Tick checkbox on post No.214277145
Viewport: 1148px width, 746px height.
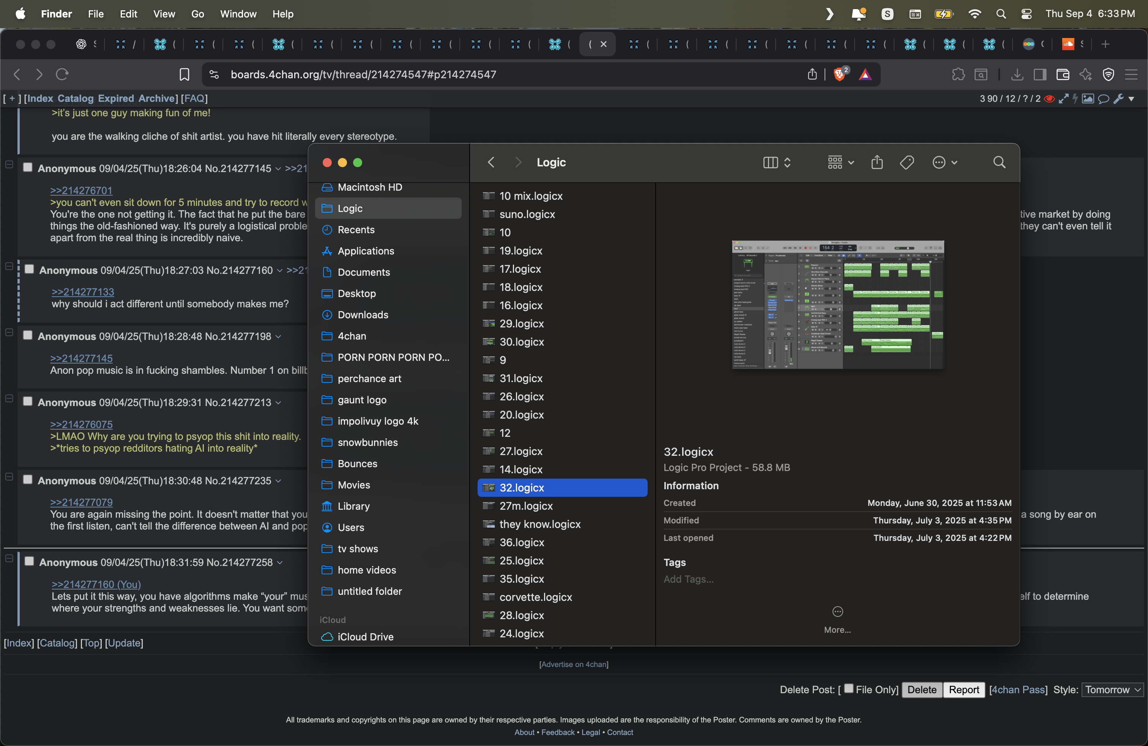[x=28, y=168]
